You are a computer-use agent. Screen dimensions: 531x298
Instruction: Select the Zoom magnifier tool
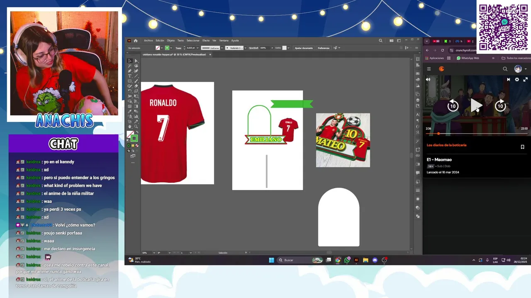[136, 127]
